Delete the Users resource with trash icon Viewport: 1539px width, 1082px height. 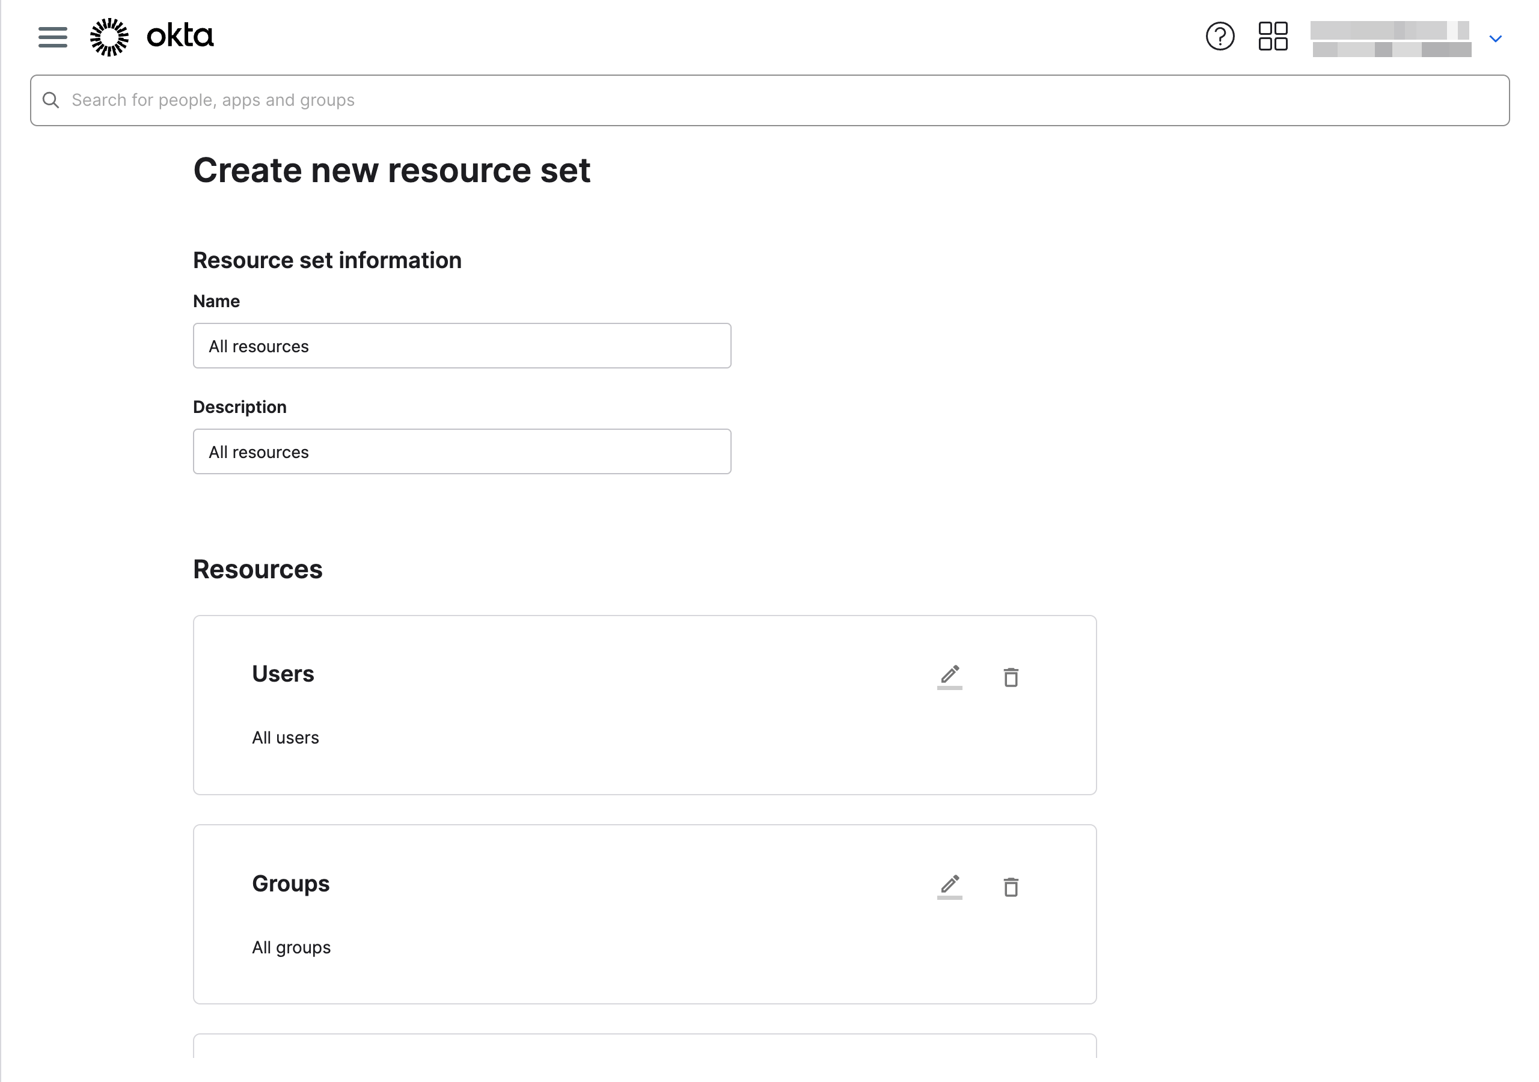[x=1011, y=677]
